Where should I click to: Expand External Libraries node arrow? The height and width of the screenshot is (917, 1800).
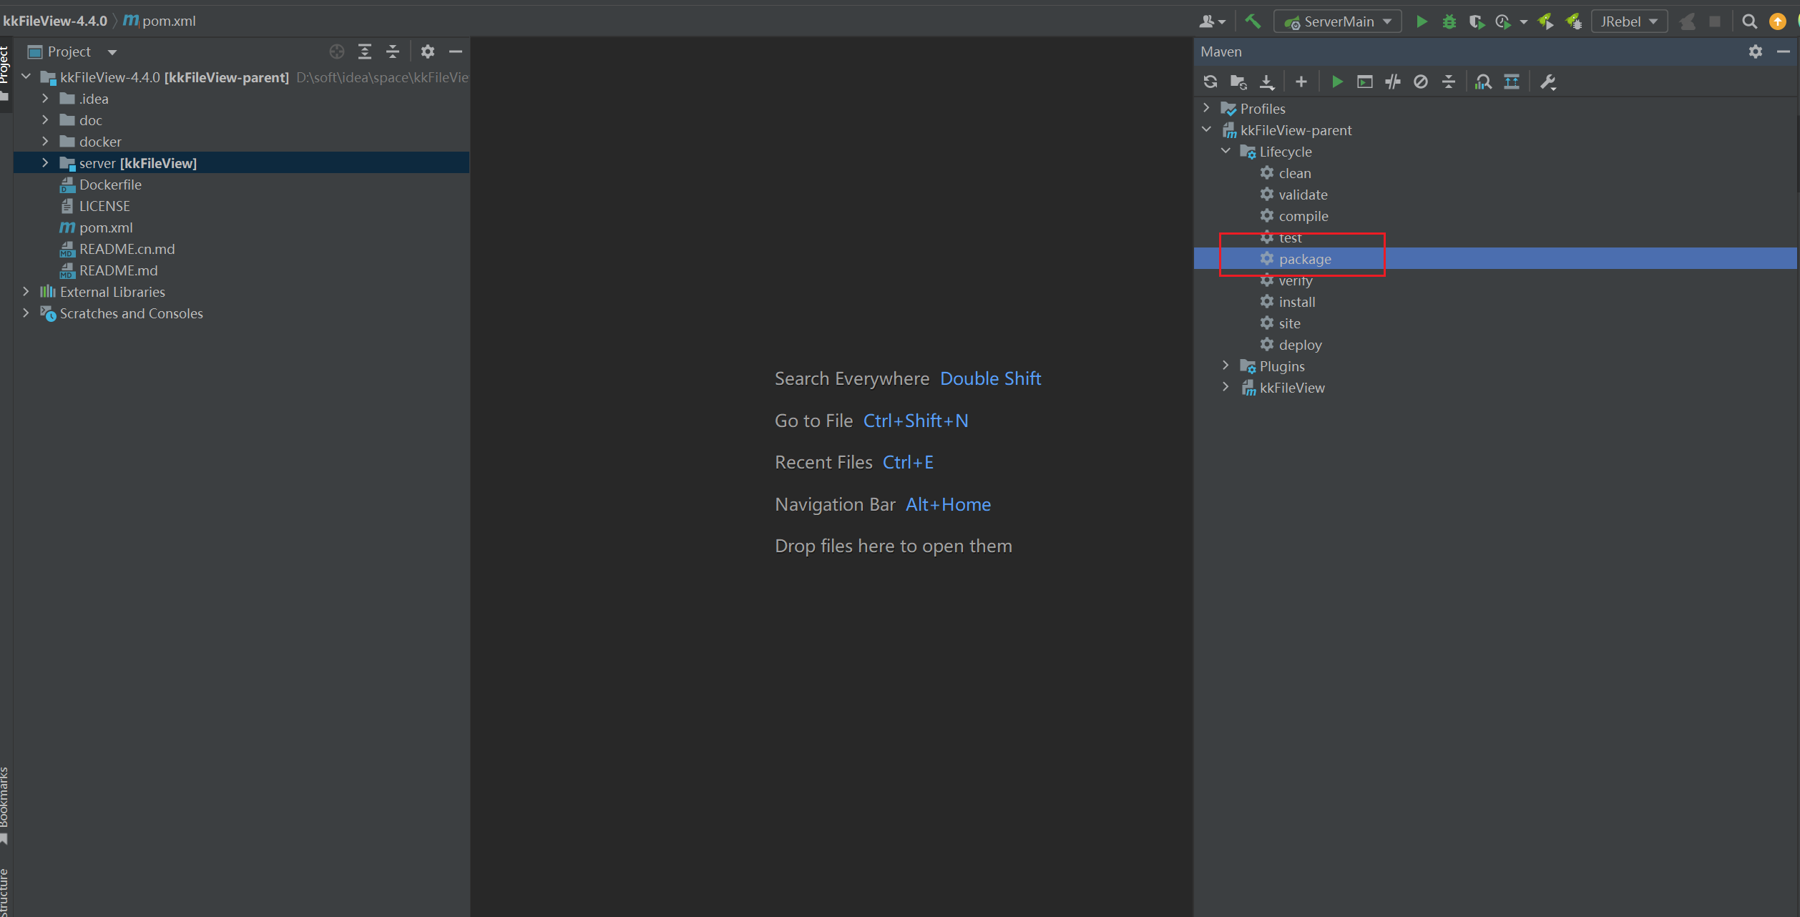click(x=26, y=292)
